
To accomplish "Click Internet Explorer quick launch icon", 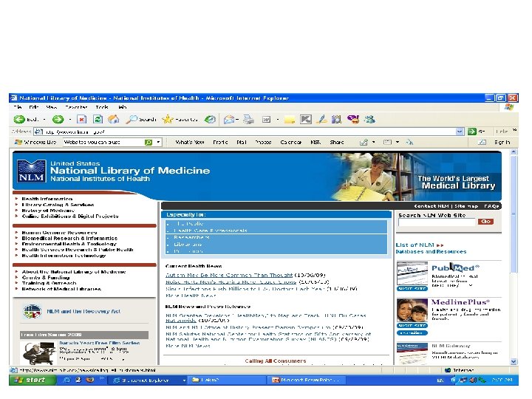I will coord(67,380).
